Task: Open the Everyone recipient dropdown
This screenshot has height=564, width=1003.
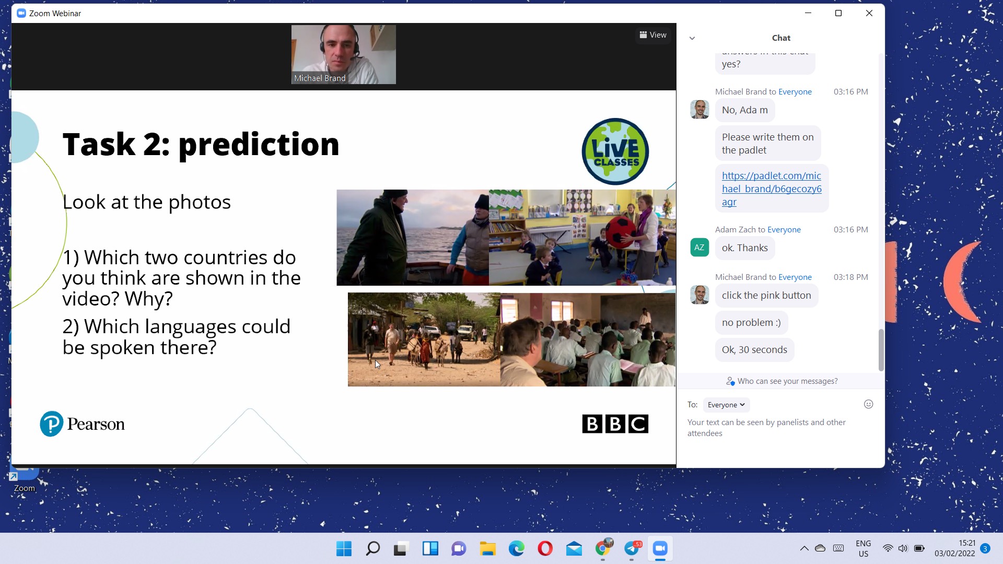Action: (x=726, y=405)
